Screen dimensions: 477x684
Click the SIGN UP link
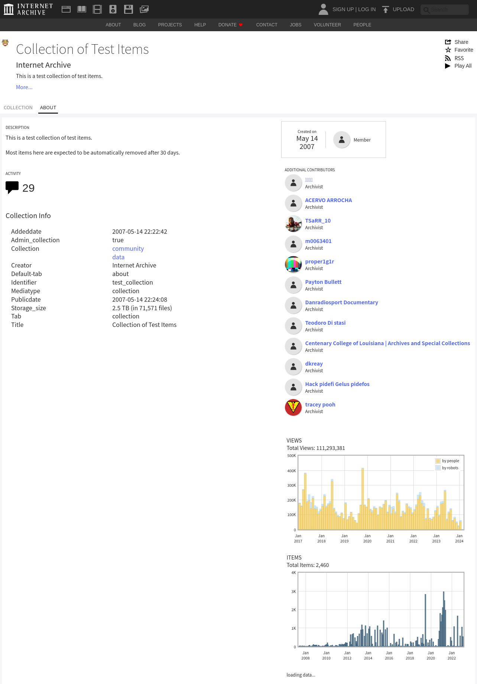tap(343, 9)
